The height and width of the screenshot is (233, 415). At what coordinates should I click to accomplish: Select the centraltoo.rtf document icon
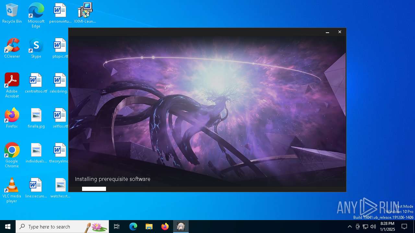point(36,83)
